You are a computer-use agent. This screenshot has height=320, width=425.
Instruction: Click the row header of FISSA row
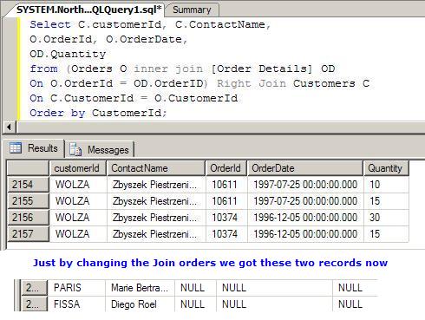pyautogui.click(x=35, y=304)
